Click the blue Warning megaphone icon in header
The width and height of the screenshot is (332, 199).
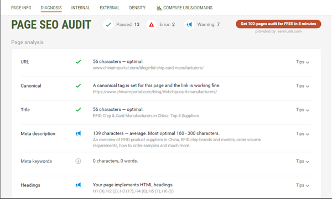click(x=189, y=25)
